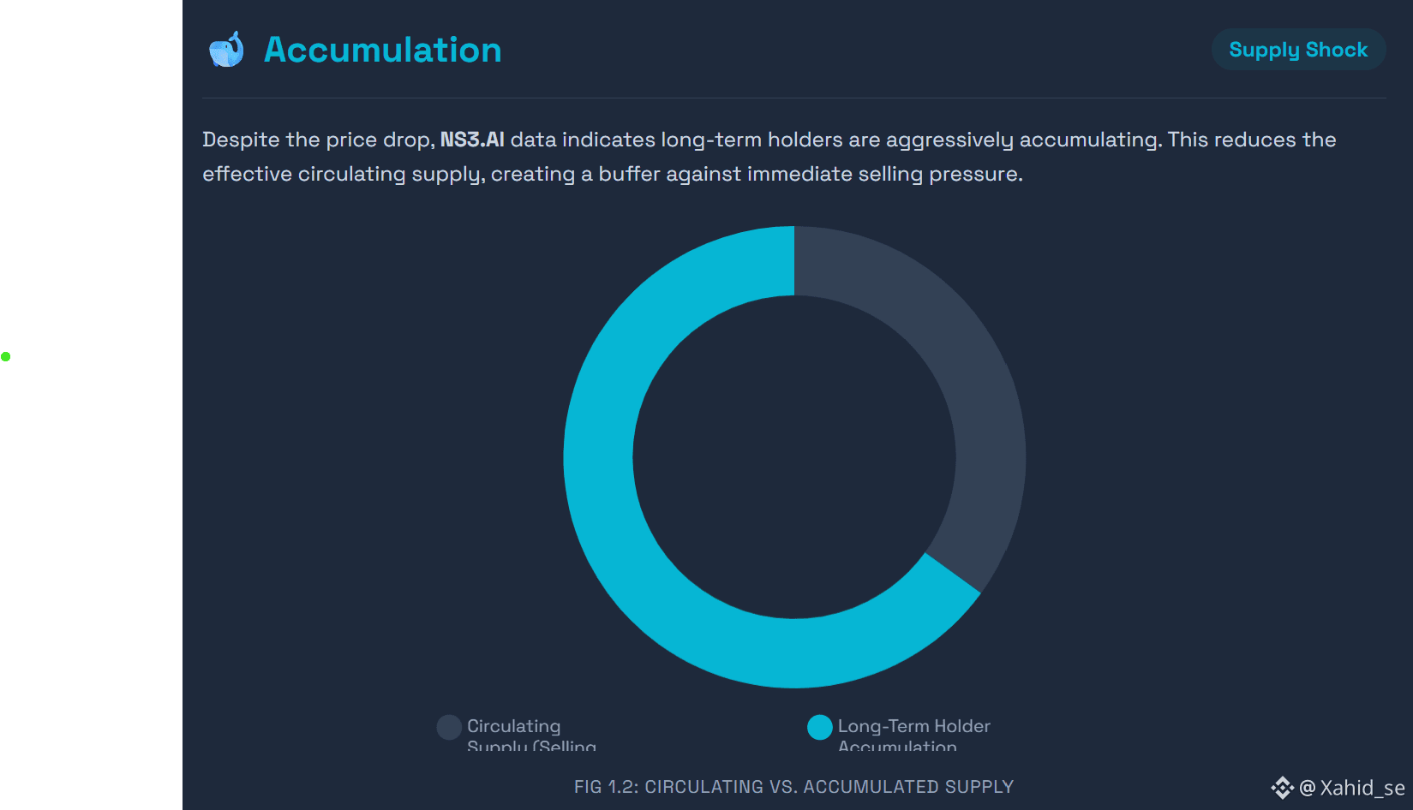Click the empty center of the donut chart
This screenshot has width=1413, height=810.
[794, 457]
